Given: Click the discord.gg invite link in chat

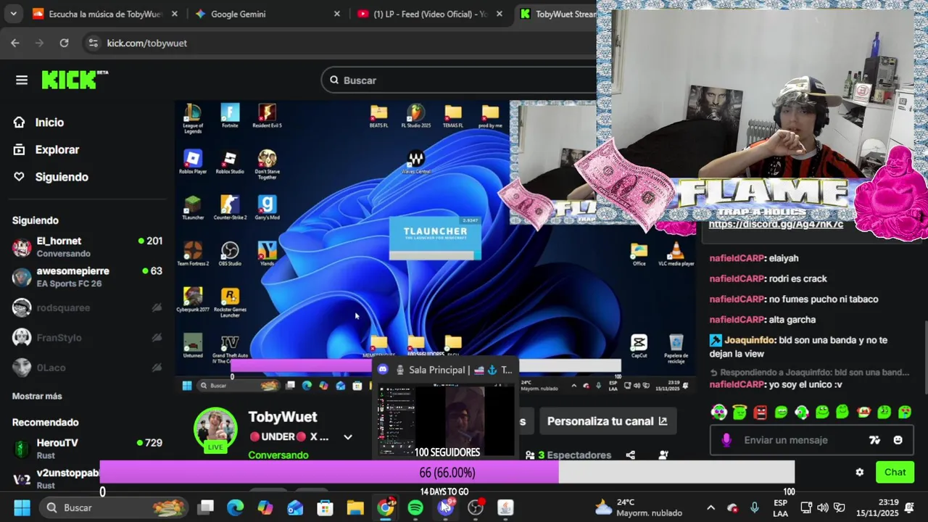Looking at the screenshot, I should click(776, 224).
